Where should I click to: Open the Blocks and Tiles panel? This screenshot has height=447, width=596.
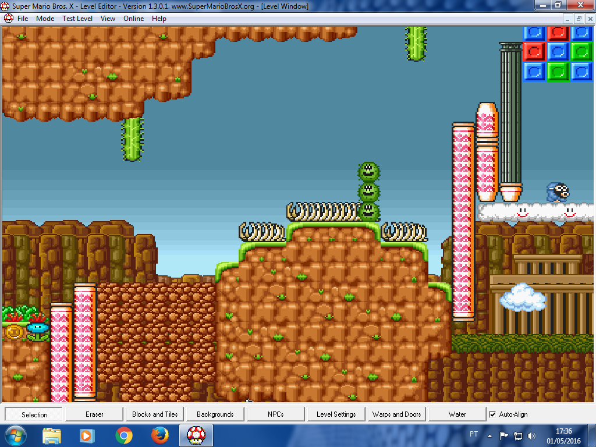[x=155, y=414]
